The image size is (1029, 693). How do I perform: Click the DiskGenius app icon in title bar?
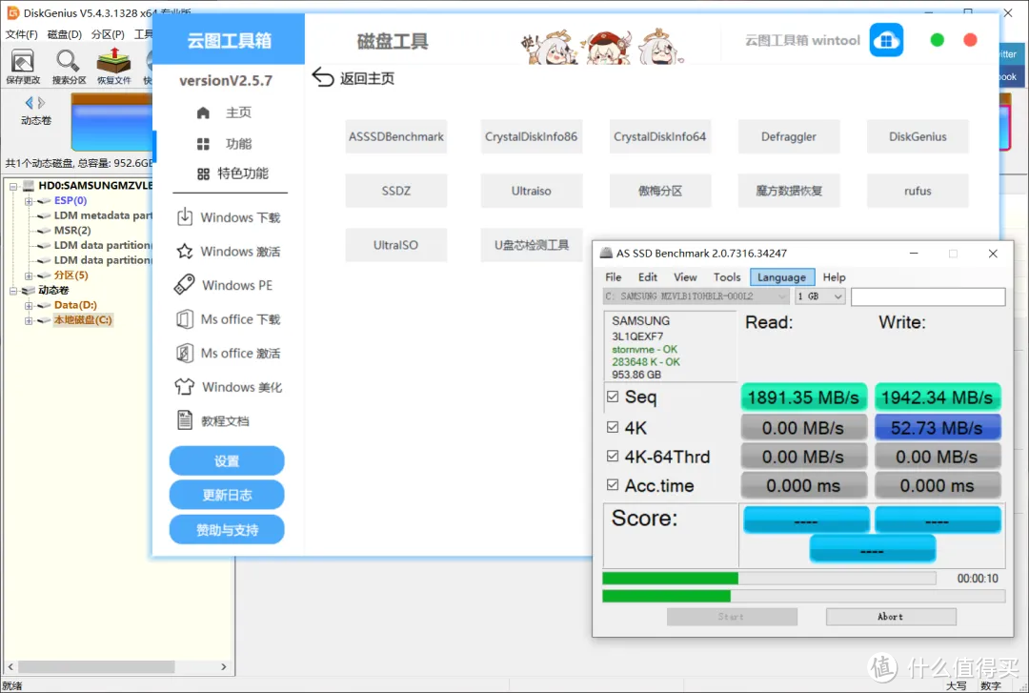[x=12, y=12]
